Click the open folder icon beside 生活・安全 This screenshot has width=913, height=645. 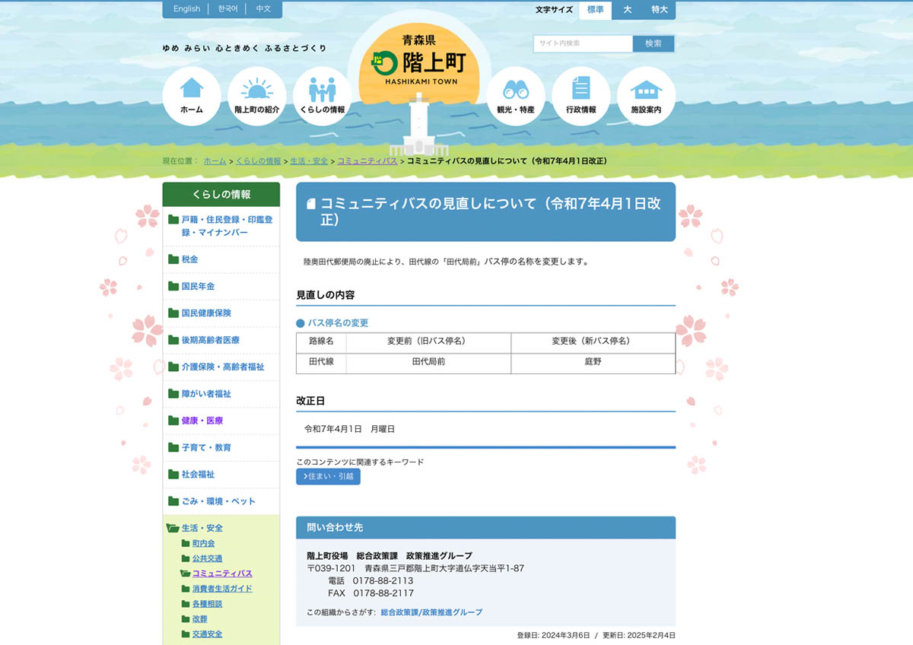(173, 528)
